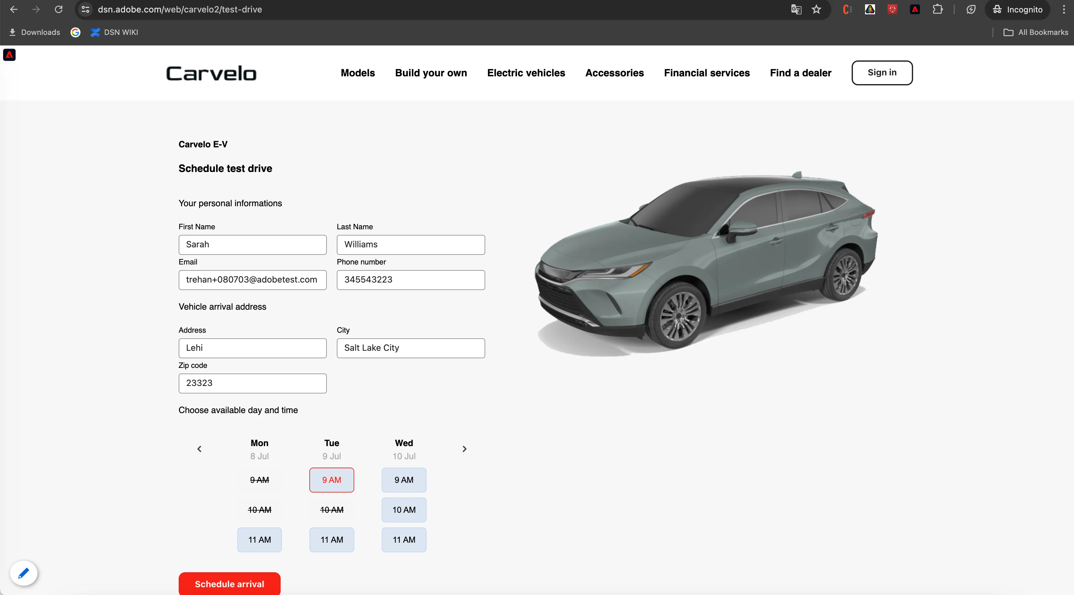Screen dimensions: 1074x595
Task: Click the First Name field containing Sarah
Action: tap(253, 245)
